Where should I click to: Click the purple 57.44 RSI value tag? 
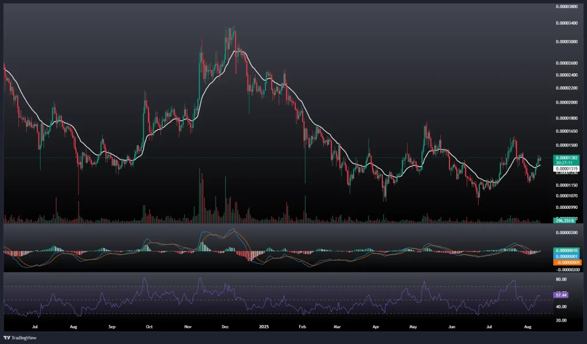click(x=561, y=295)
